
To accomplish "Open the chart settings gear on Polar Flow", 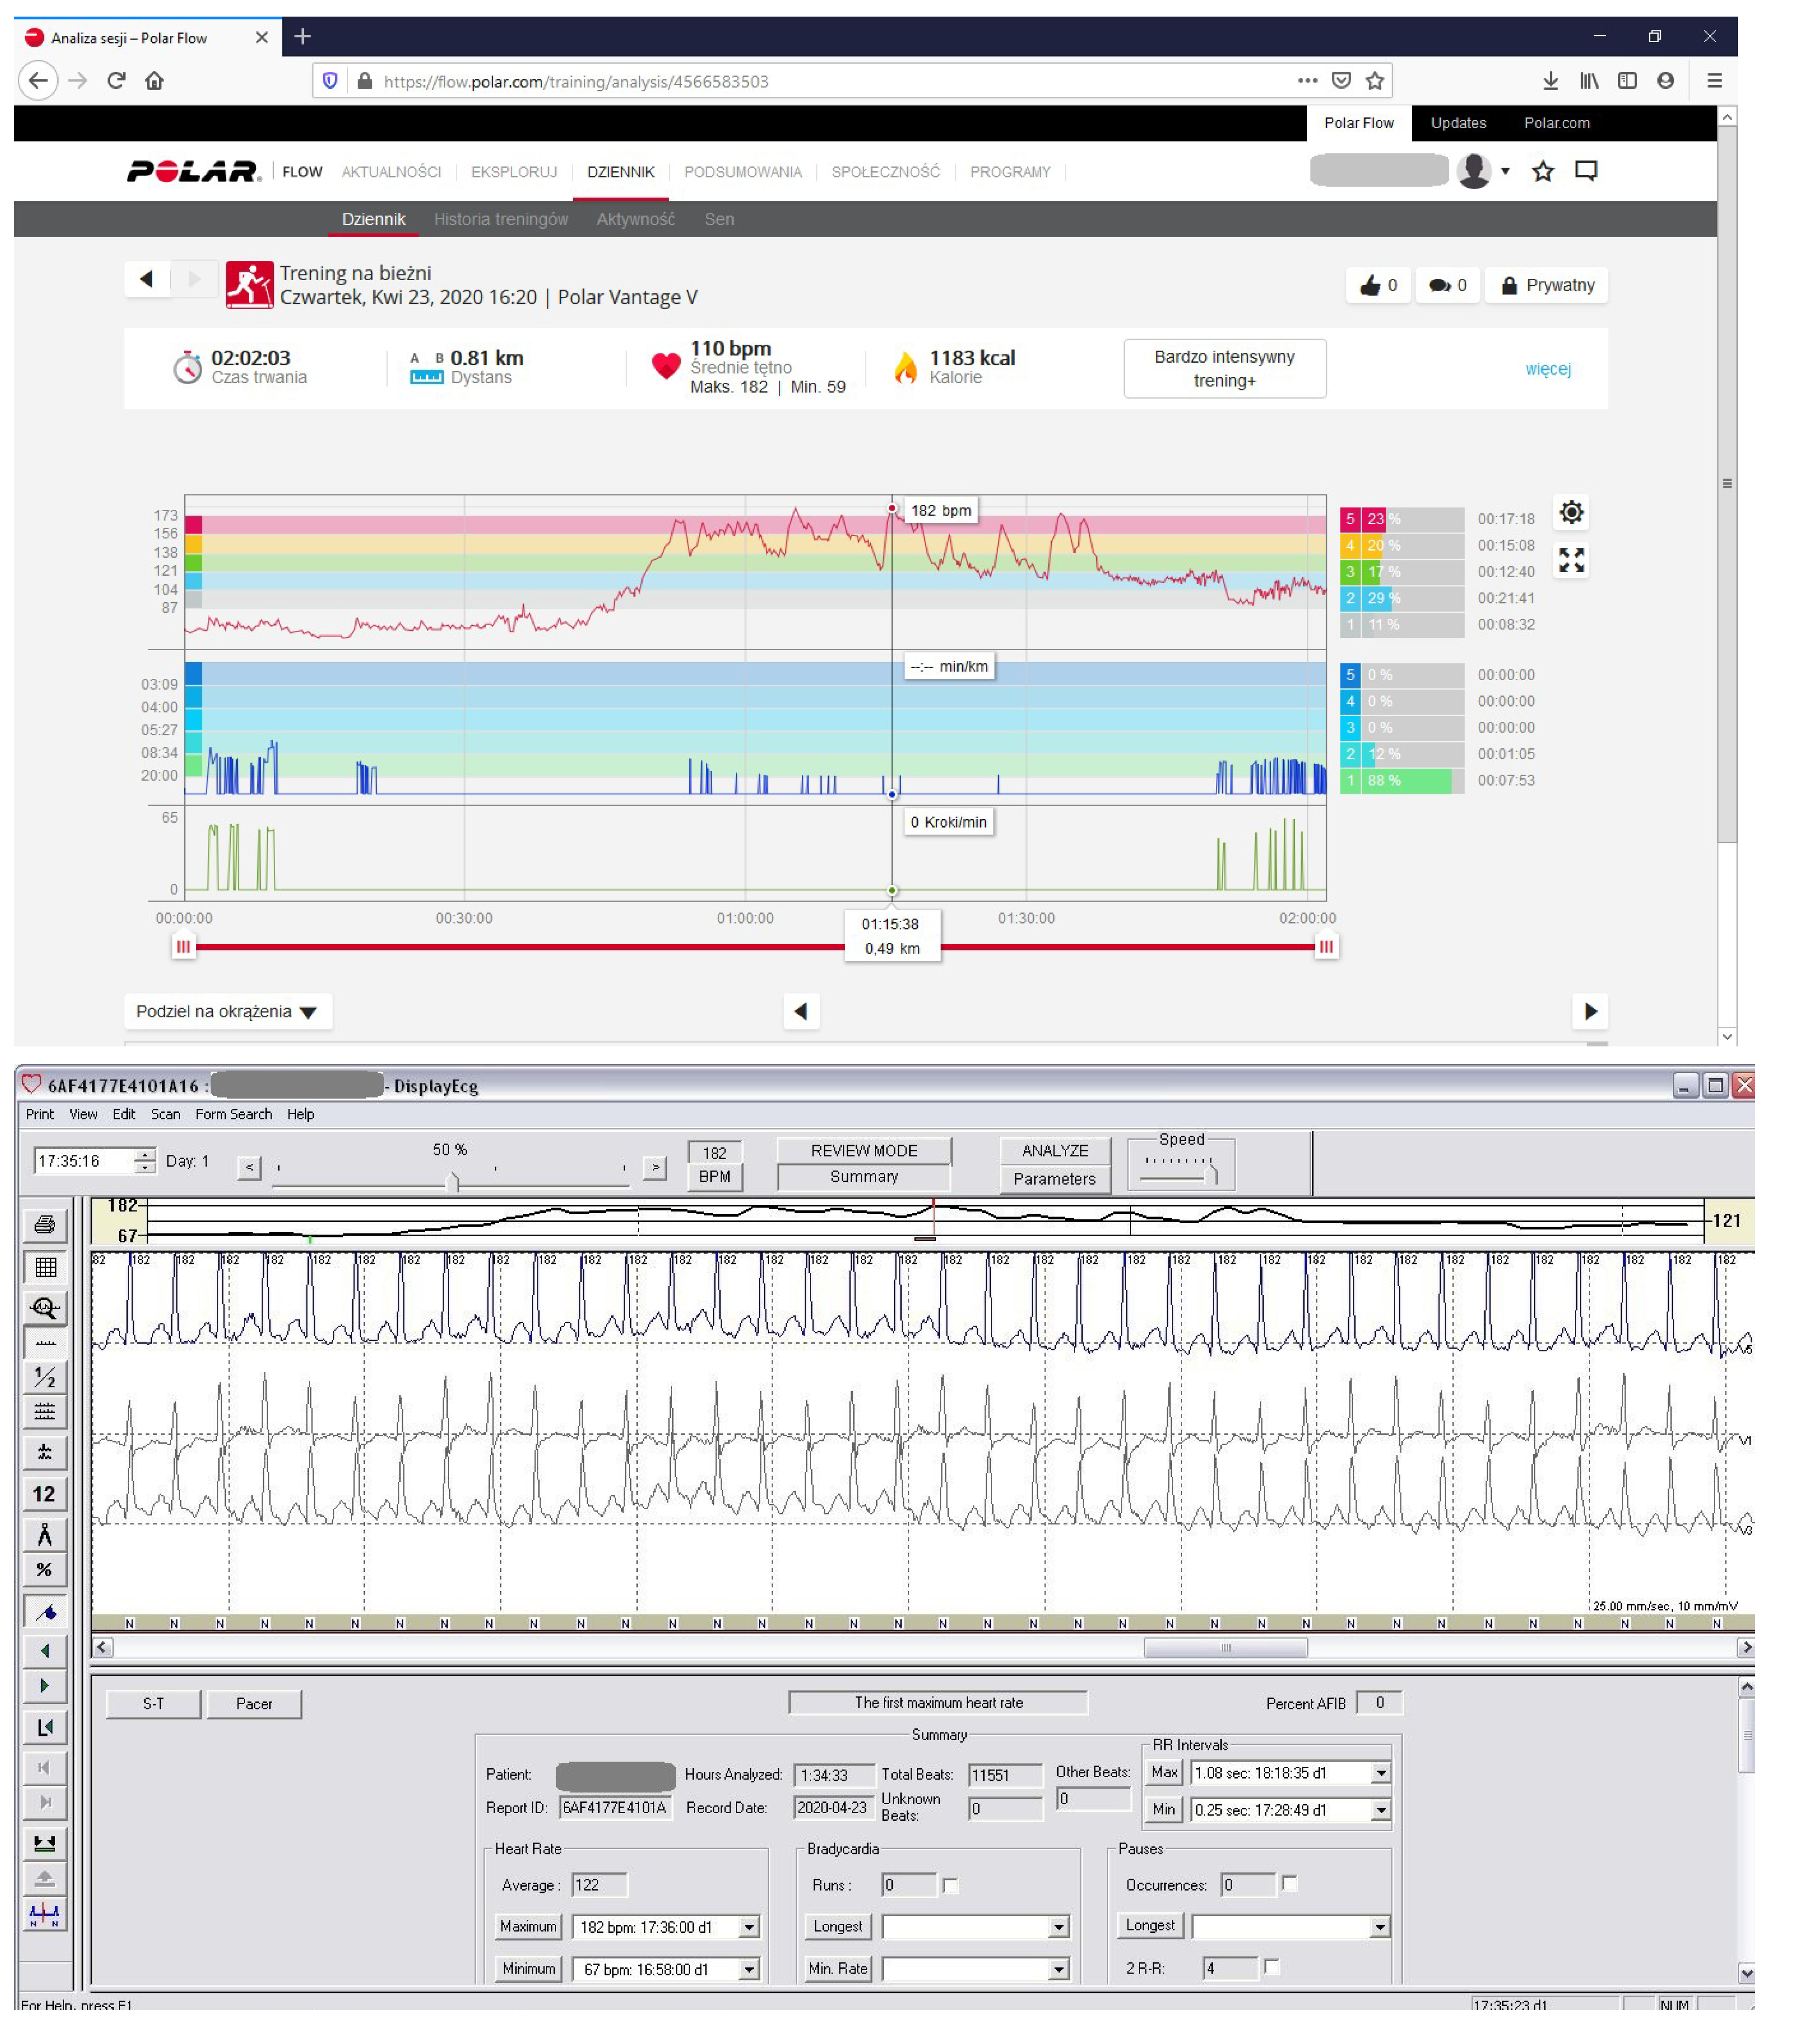I will tap(1571, 513).
